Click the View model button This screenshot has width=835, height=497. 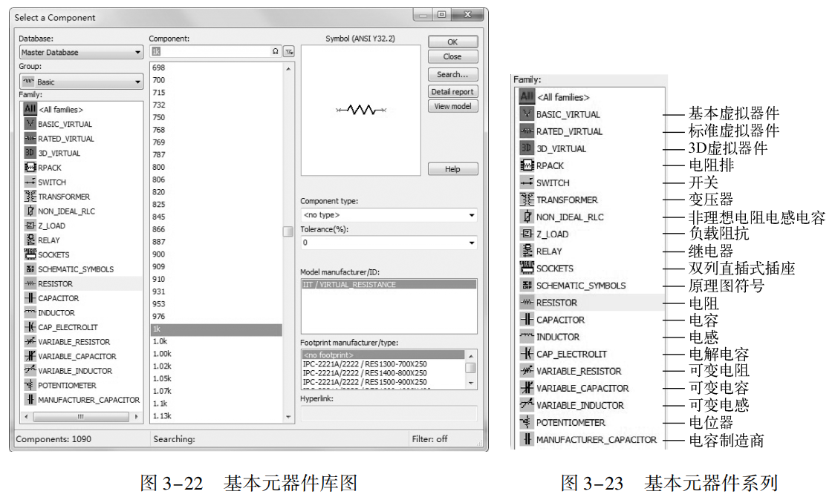(452, 106)
